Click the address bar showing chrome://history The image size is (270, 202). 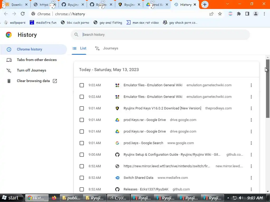coord(119,14)
